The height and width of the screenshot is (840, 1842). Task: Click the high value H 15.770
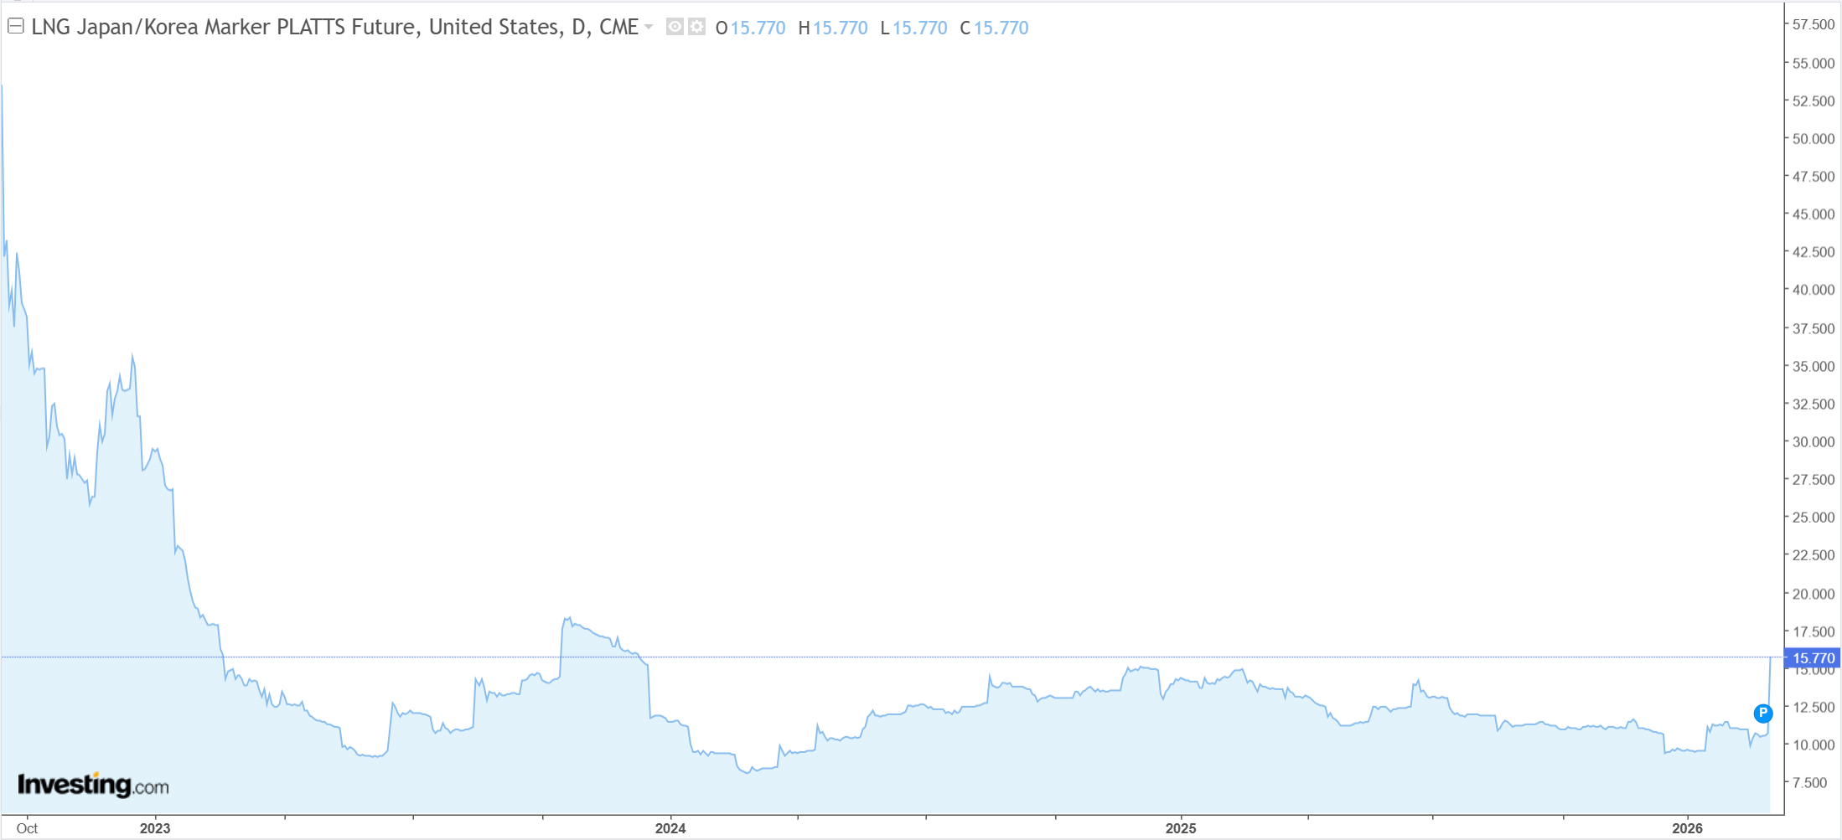tap(833, 28)
